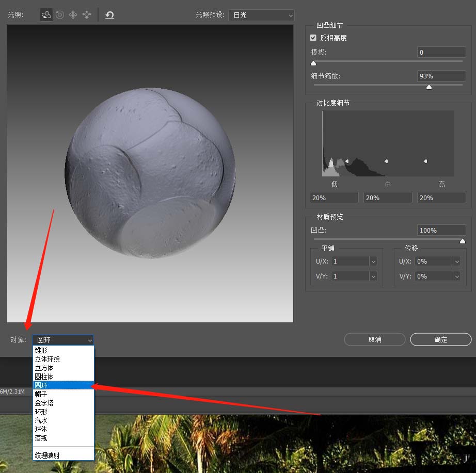
Task: Pick 纹理映射 at the list bottom
Action: [47, 455]
